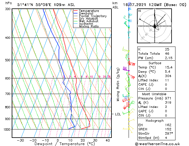Click the LCL marker label
This screenshot has height=146, width=189.
(118, 114)
